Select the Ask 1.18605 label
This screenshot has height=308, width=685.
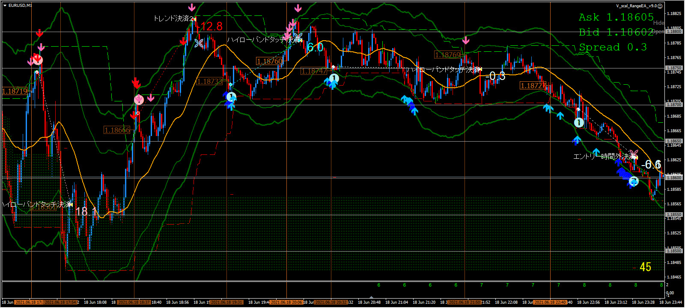click(616, 17)
